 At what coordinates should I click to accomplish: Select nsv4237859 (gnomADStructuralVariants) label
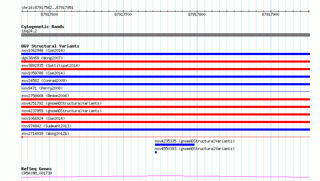pos(61,111)
